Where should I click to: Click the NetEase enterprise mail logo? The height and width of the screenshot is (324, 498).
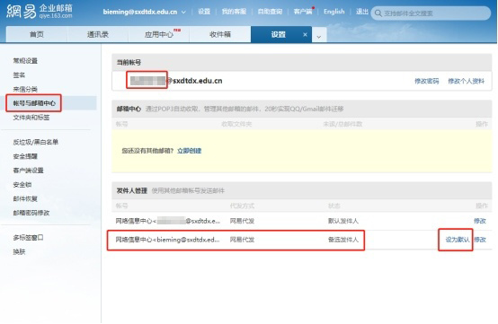pos(40,12)
